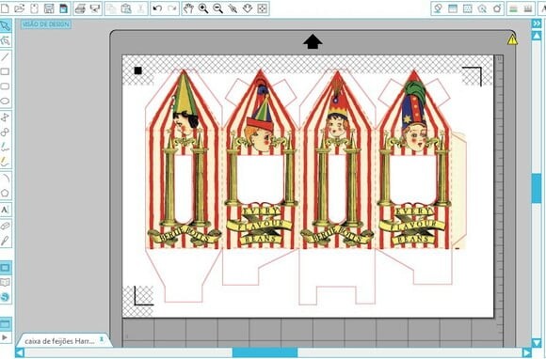The height and width of the screenshot is (359, 546).
Task: Choose the Select arrow tool
Action: tap(5, 26)
